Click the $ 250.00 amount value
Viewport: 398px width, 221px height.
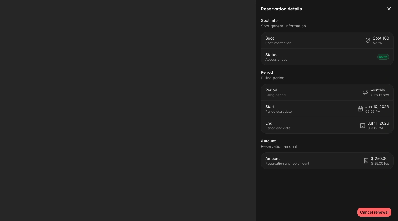tap(379, 159)
